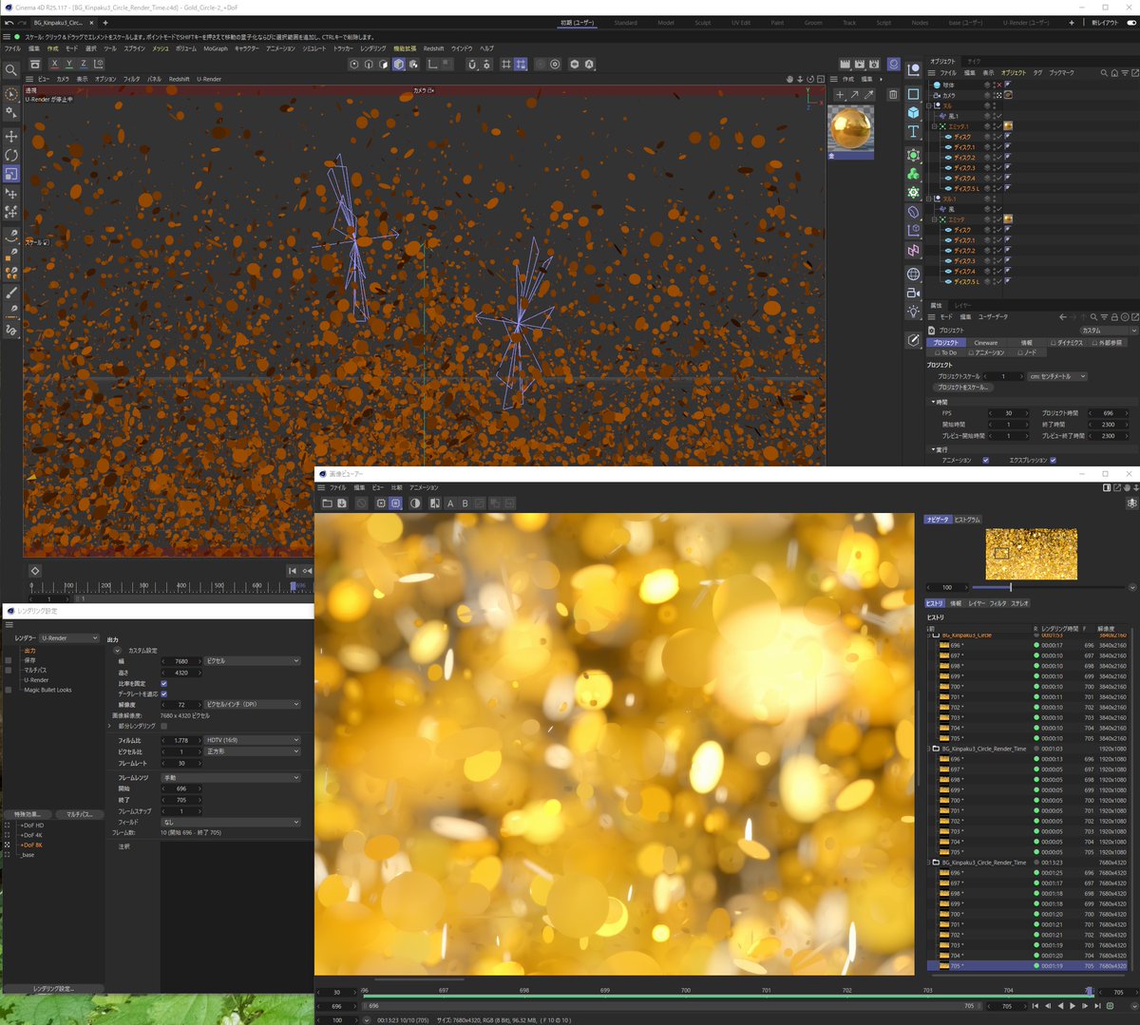Screen dimensions: 1140x1025
Task: Click the Undo arrow icon at top left
Action: (x=9, y=22)
